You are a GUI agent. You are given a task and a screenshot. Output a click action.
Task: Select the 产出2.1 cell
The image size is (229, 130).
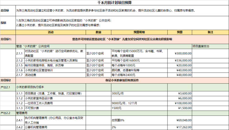tap(8, 87)
